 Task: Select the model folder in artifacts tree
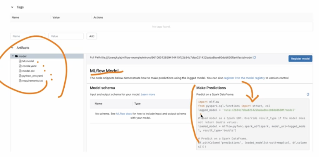(x=47, y=56)
